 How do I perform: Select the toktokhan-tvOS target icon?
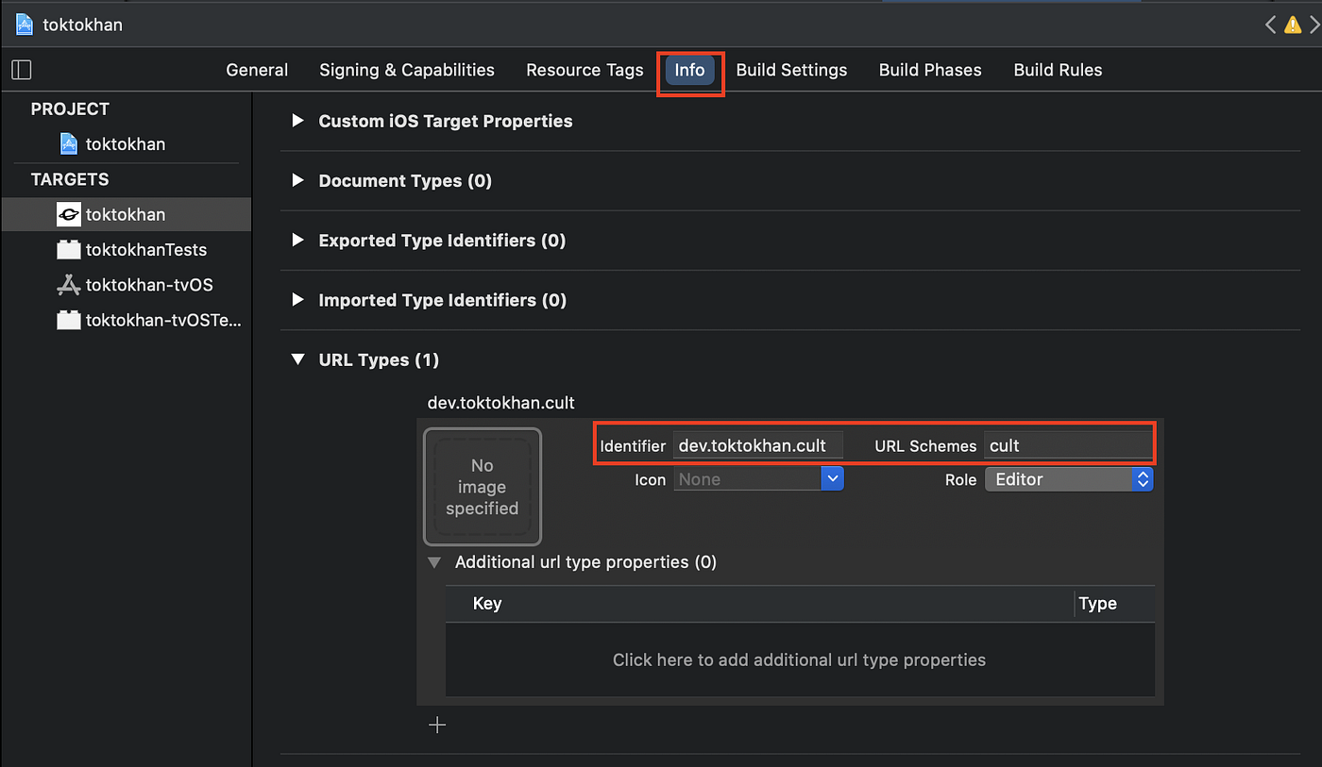tap(69, 285)
